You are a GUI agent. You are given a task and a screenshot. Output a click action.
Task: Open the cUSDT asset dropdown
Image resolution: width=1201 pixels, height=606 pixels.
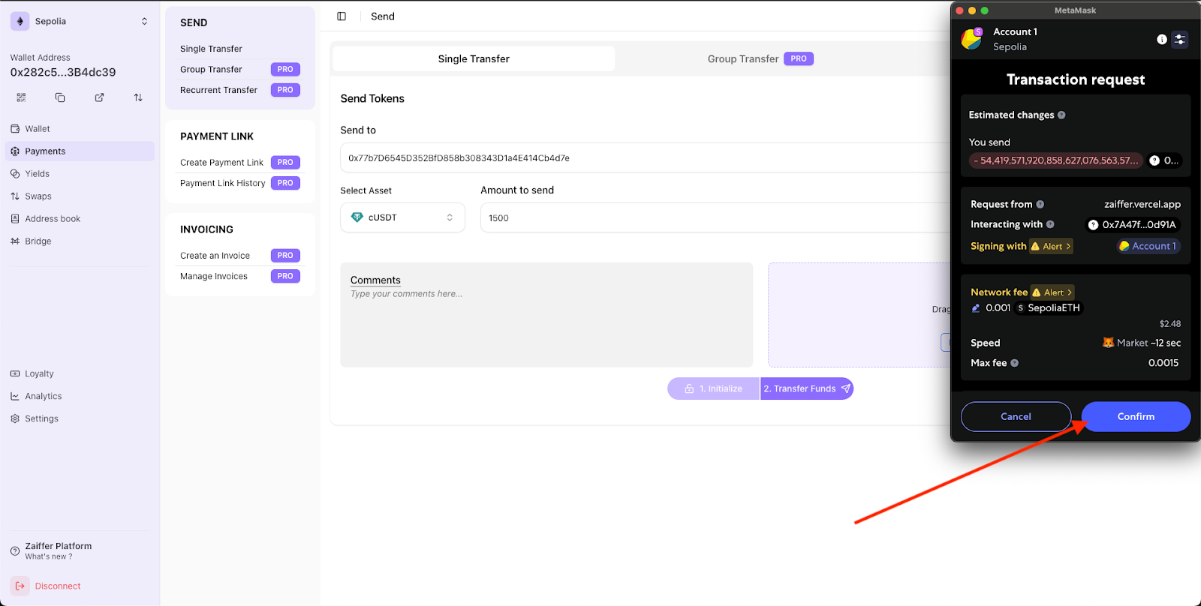click(402, 217)
